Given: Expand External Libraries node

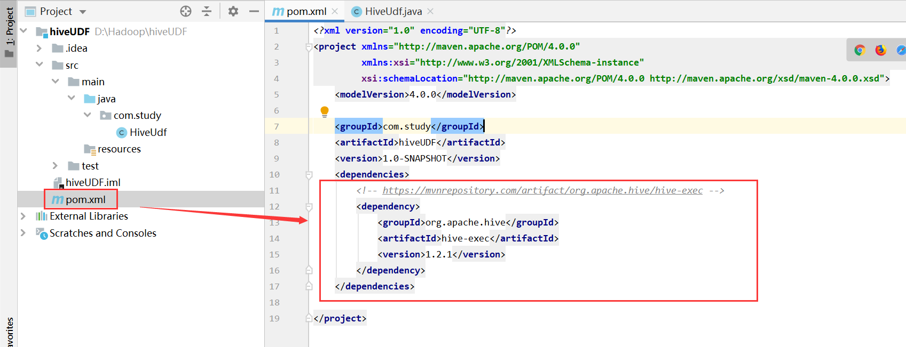Looking at the screenshot, I should [23, 216].
